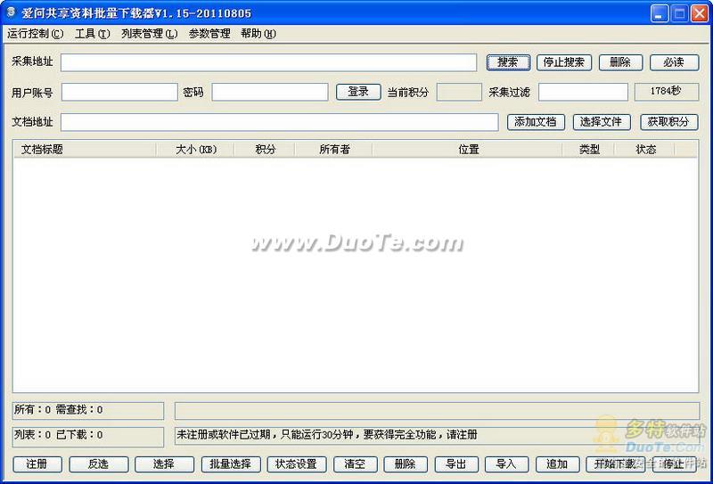Focus the 文档地址 input field
The width and height of the screenshot is (713, 484).
280,122
